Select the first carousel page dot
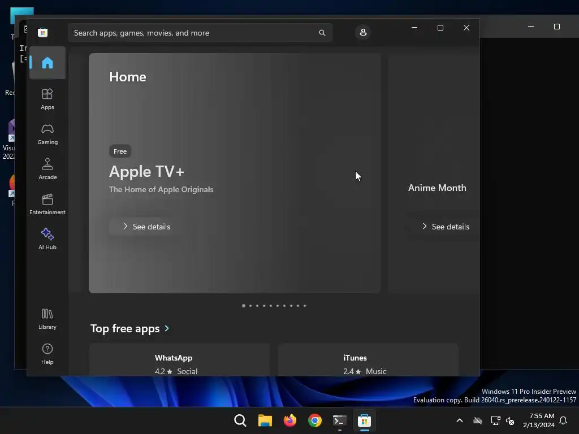 (243, 306)
